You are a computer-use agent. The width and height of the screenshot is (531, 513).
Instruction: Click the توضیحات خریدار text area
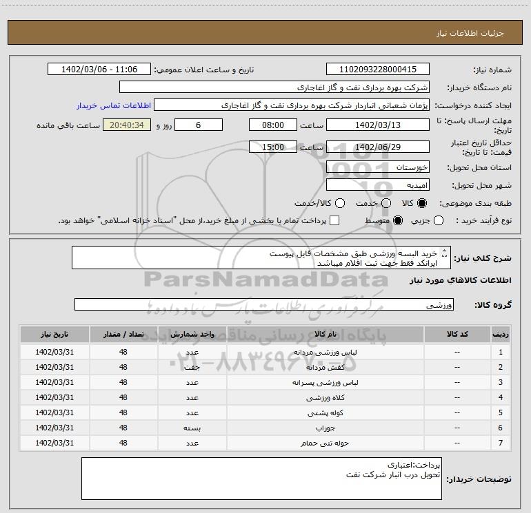click(x=261, y=478)
